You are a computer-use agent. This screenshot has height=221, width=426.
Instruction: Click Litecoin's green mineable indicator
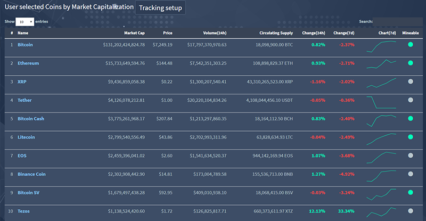pyautogui.click(x=411, y=137)
